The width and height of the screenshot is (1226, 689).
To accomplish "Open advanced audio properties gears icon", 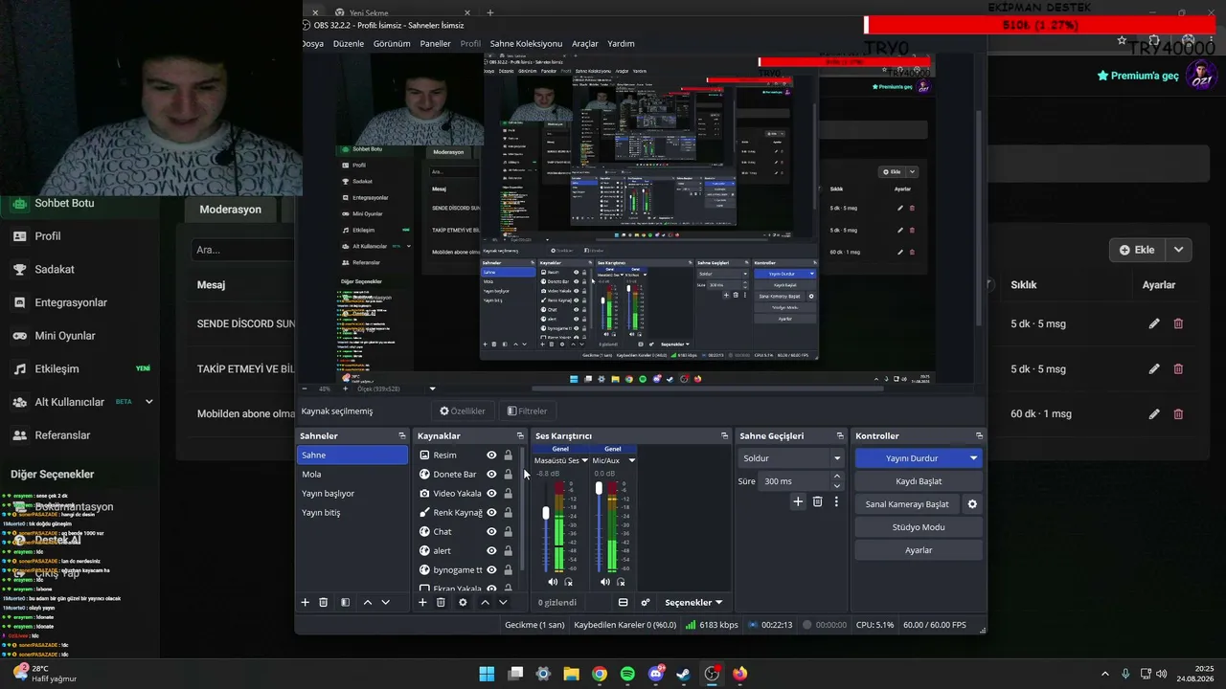I will [x=646, y=602].
